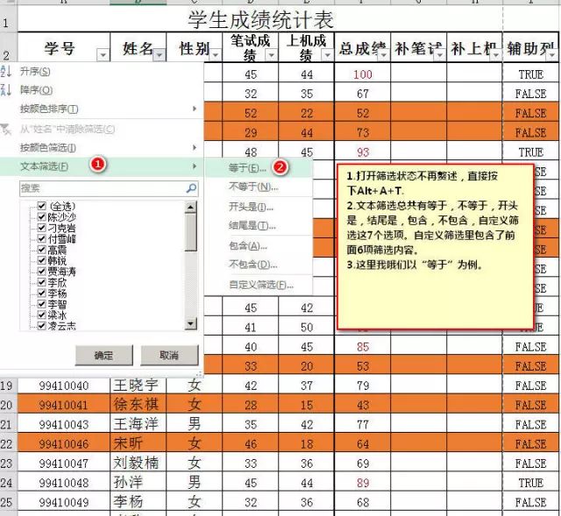Viewport: 561px width, 516px height.
Task: Click the clear filter funnel icon
Action: (x=7, y=129)
